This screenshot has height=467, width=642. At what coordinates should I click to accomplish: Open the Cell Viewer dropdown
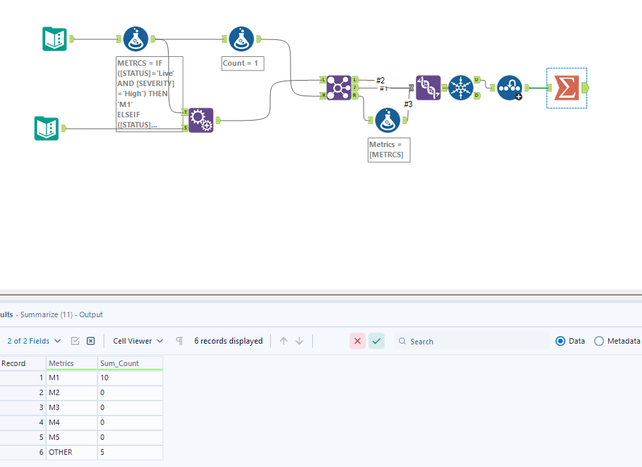coord(138,341)
